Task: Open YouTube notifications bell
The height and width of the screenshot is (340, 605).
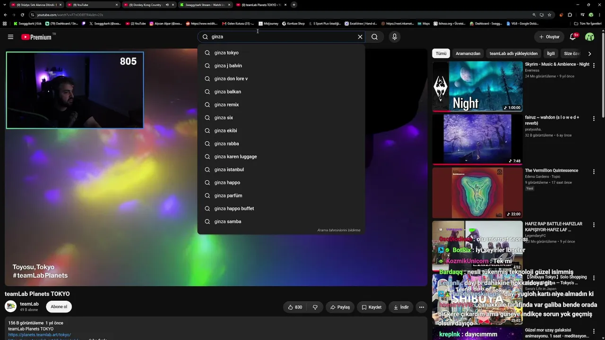Action: pos(573,37)
